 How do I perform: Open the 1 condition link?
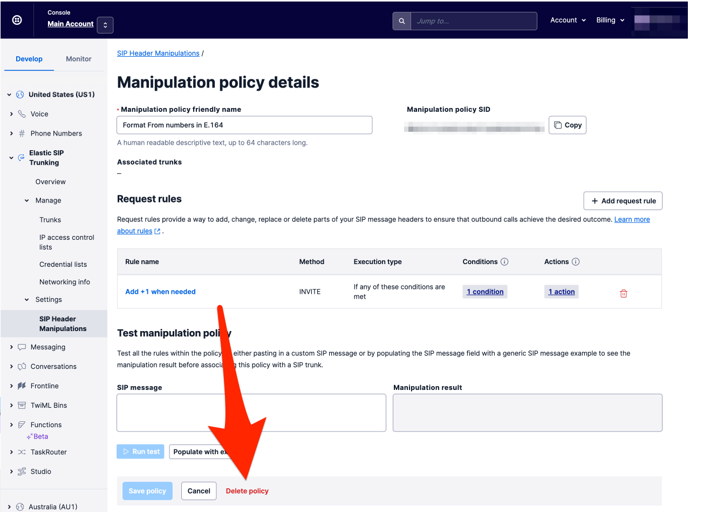(x=484, y=291)
